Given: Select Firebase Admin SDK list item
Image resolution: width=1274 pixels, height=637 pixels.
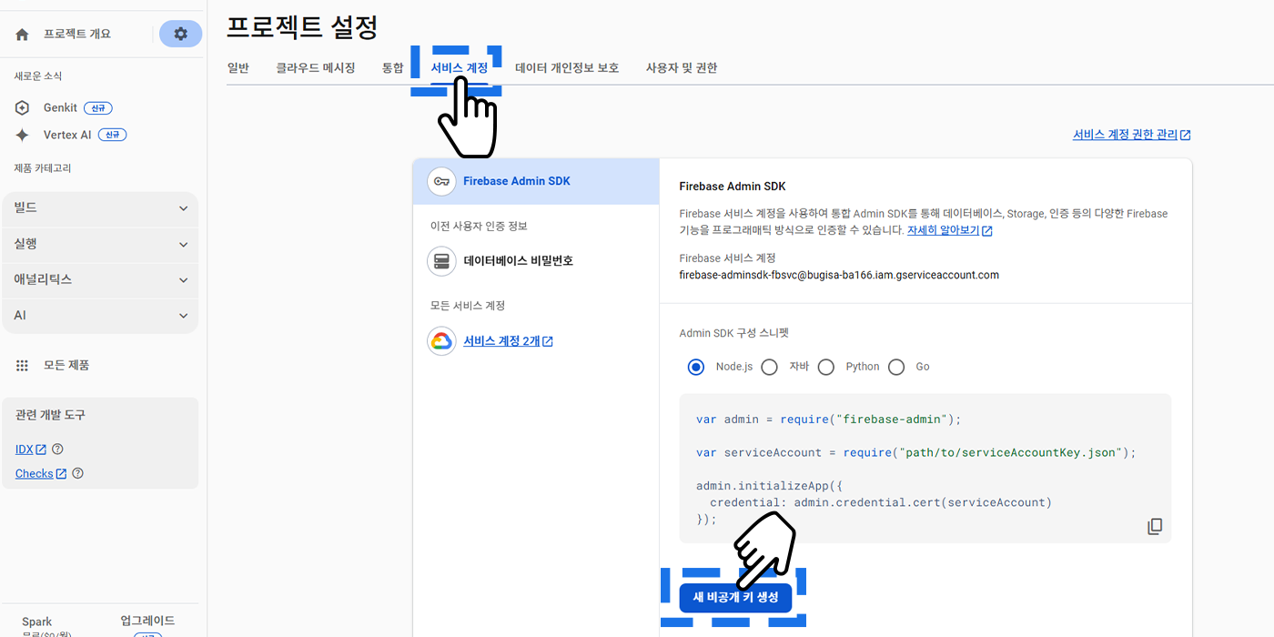Looking at the screenshot, I should tap(536, 181).
